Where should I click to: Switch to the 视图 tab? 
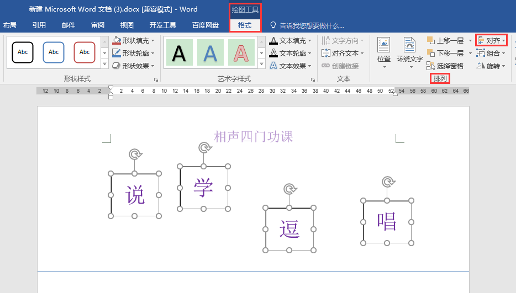click(x=127, y=25)
